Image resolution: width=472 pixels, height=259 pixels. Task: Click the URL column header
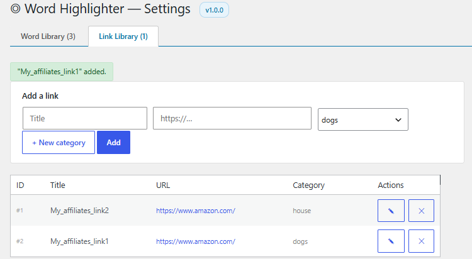coord(163,185)
